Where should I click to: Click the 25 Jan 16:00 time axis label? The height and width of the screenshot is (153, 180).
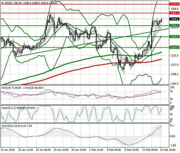coord(61,150)
